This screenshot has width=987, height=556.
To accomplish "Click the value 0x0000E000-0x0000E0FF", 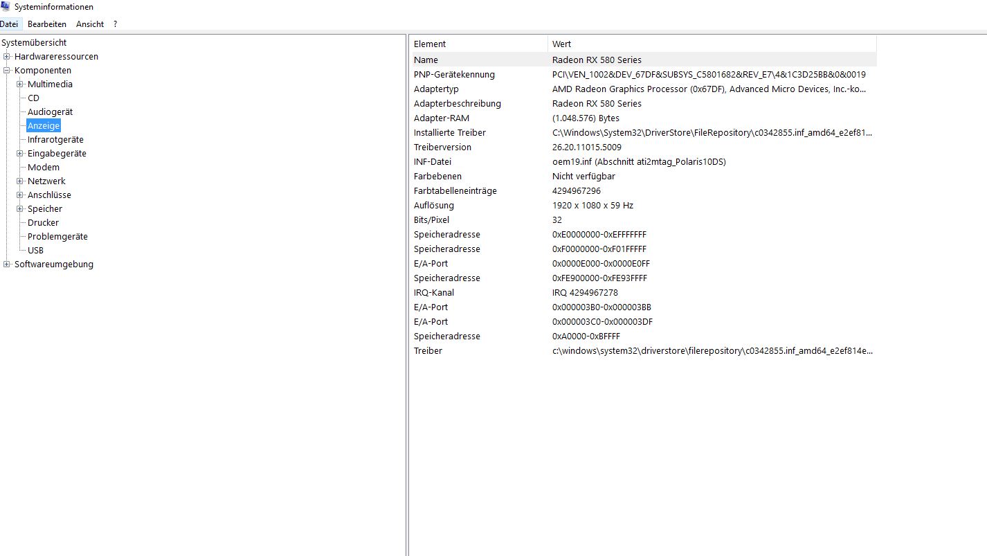I will click(x=601, y=263).
